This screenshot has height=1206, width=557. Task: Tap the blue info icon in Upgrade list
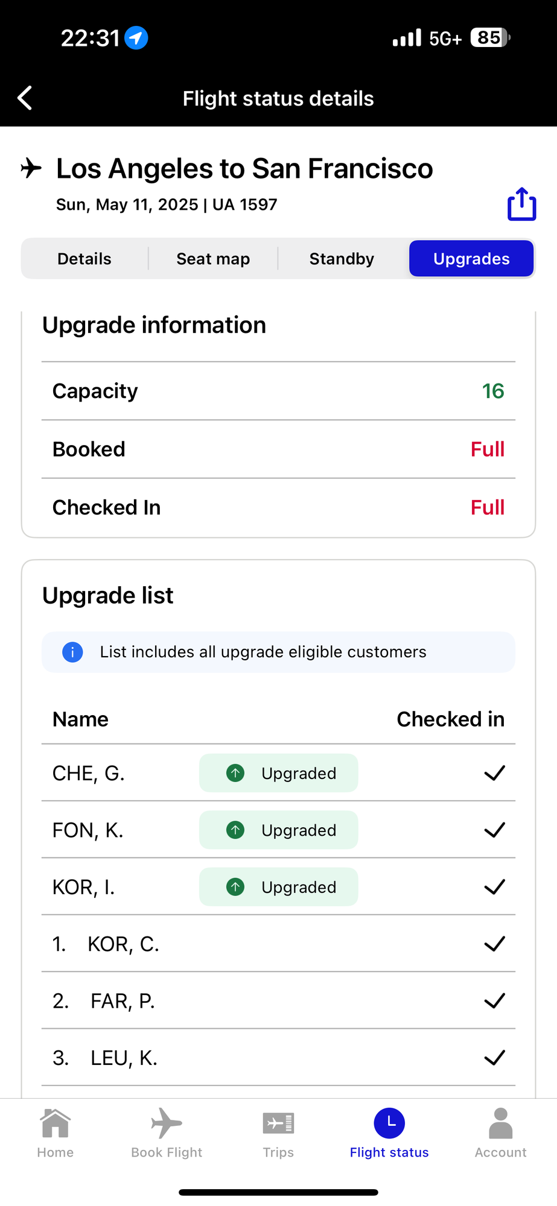(72, 652)
